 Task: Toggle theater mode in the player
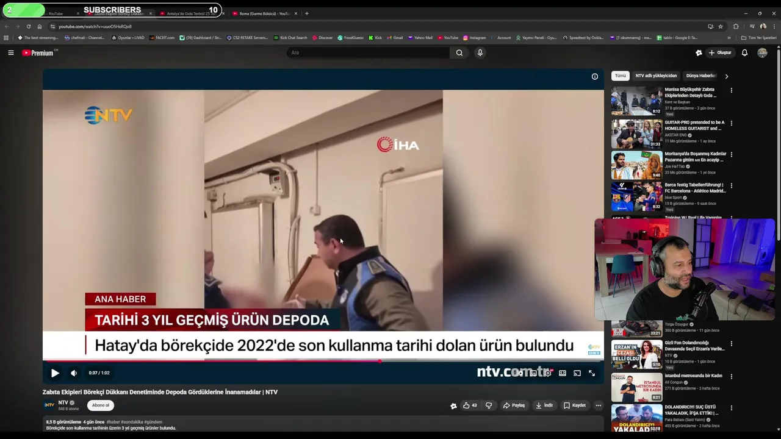point(563,373)
